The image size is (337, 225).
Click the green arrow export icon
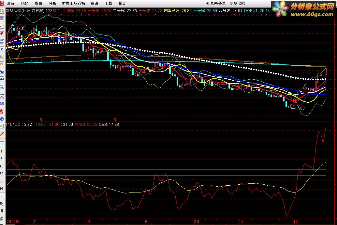point(2,126)
